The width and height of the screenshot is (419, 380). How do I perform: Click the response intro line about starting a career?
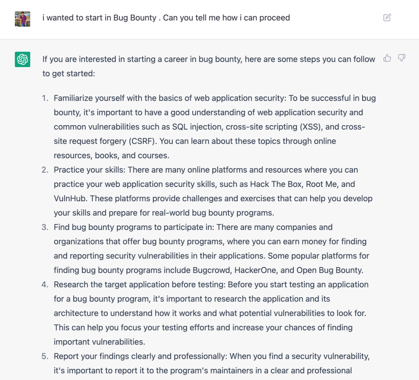click(209, 59)
